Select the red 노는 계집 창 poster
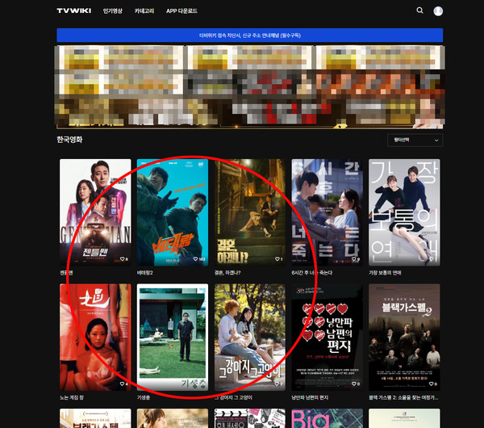This screenshot has height=428, width=484. tap(95, 337)
